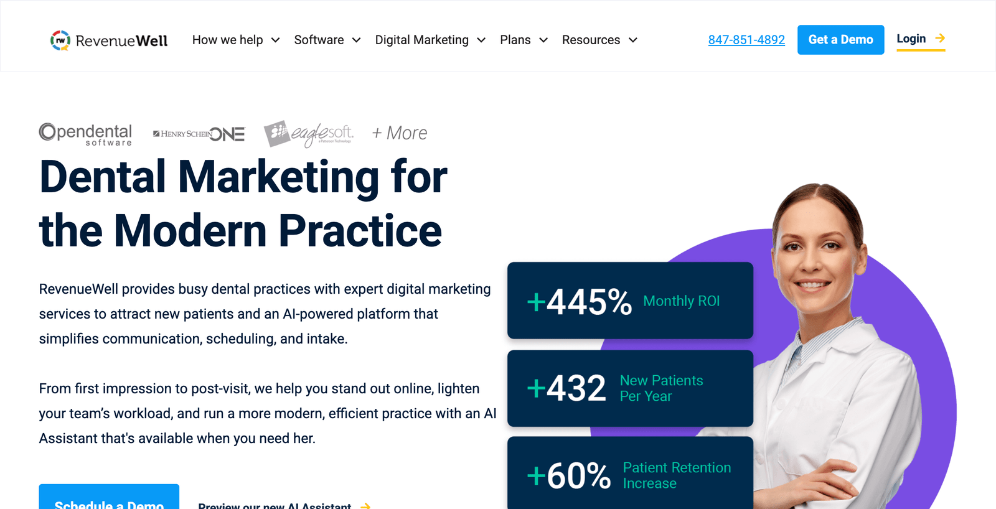Expand the How we help chevron
This screenshot has width=996, height=509.
(x=275, y=40)
